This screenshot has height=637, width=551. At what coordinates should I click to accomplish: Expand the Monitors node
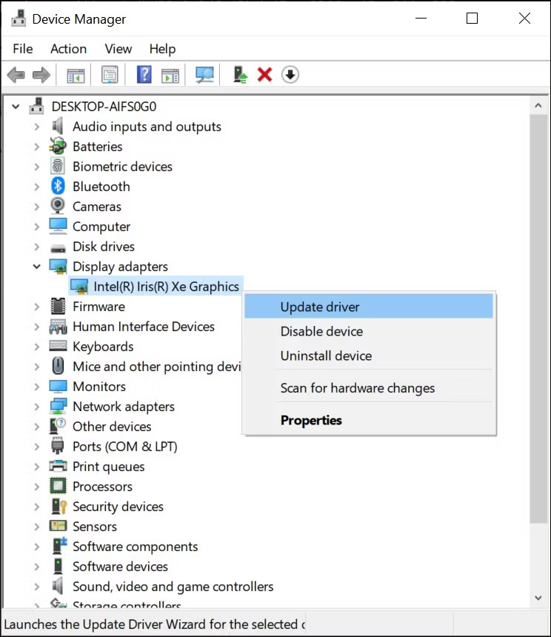(36, 387)
